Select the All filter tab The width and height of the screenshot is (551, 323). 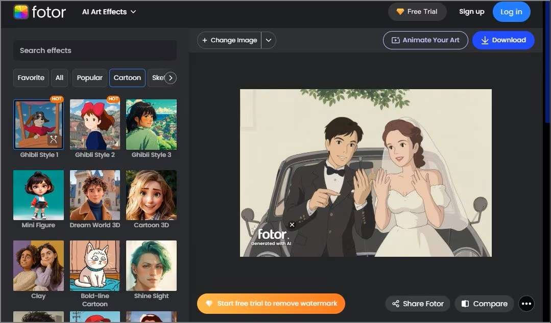tap(59, 78)
